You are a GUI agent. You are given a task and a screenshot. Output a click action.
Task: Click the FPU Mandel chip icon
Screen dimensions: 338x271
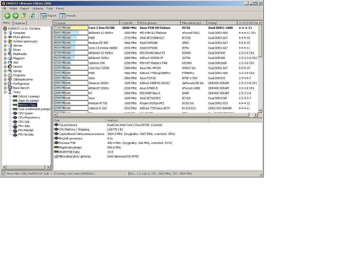15,130
